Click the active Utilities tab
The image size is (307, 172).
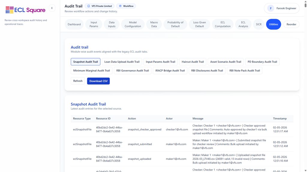click(x=273, y=24)
